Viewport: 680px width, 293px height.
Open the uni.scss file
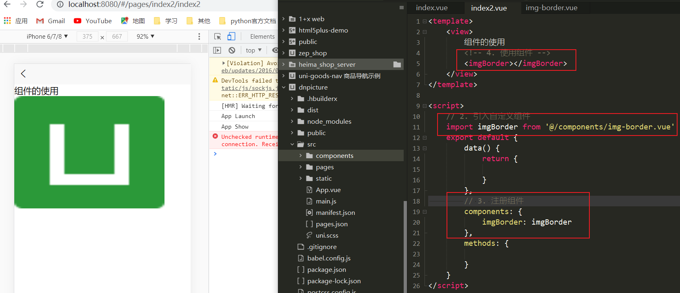pyautogui.click(x=327, y=235)
